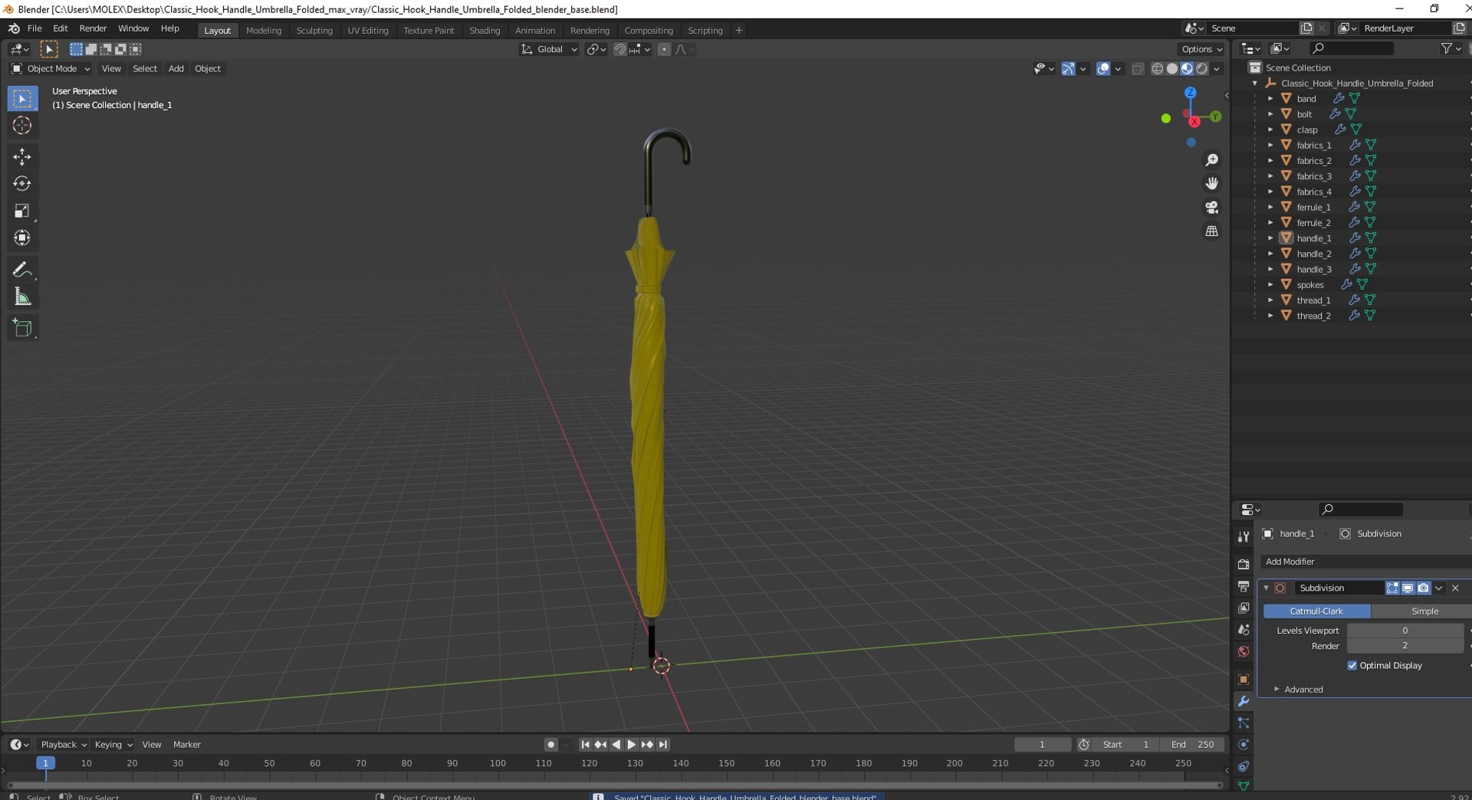Toggle auto keying record button
The height and width of the screenshot is (800, 1472).
(550, 745)
